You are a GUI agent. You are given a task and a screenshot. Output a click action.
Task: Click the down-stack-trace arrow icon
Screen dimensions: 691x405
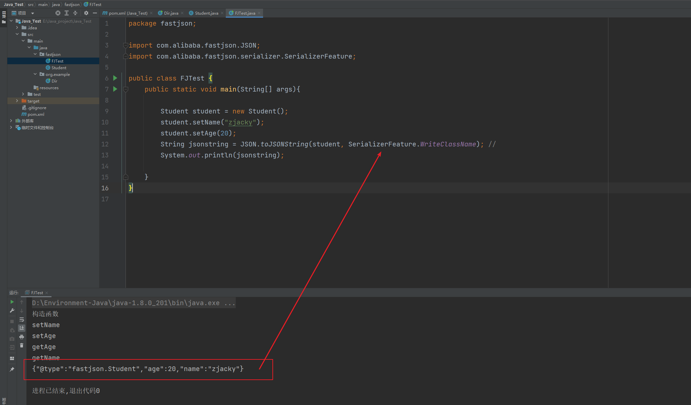click(22, 310)
